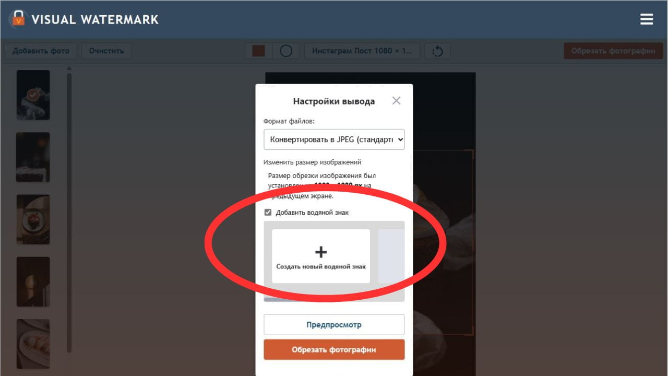Viewport: 668px width, 376px height.
Task: Close the Настройки вывода dialog
Action: pos(397,101)
